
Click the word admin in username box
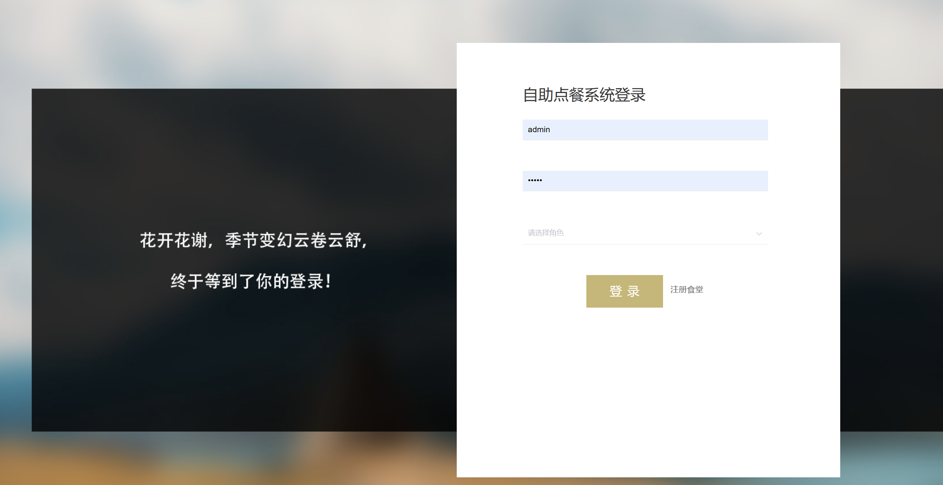(x=538, y=130)
